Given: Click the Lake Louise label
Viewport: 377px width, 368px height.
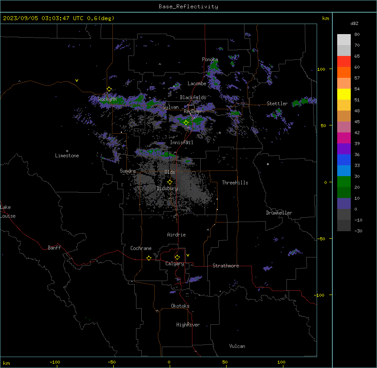Looking at the screenshot, I should point(8,212).
